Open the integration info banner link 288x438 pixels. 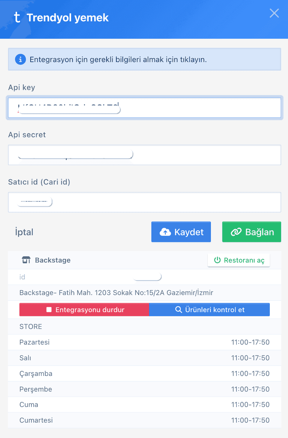[x=145, y=59]
